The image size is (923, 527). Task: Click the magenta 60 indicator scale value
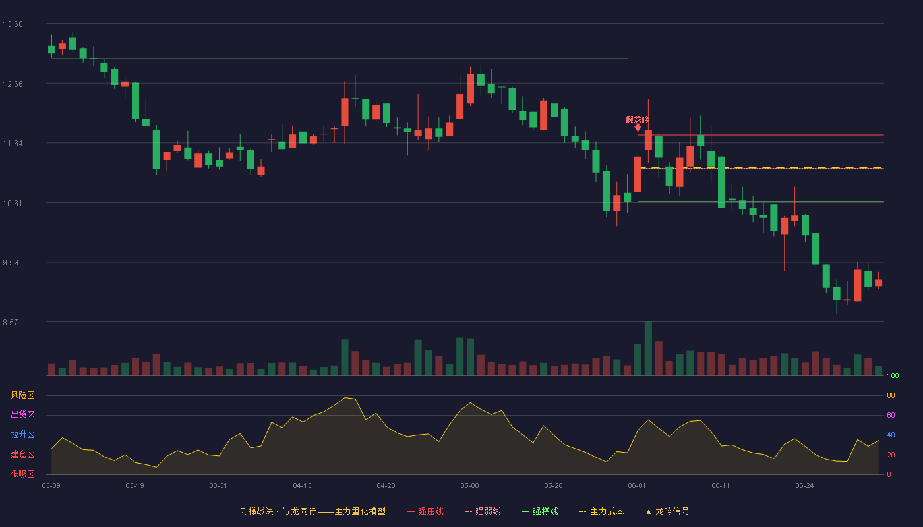point(891,415)
